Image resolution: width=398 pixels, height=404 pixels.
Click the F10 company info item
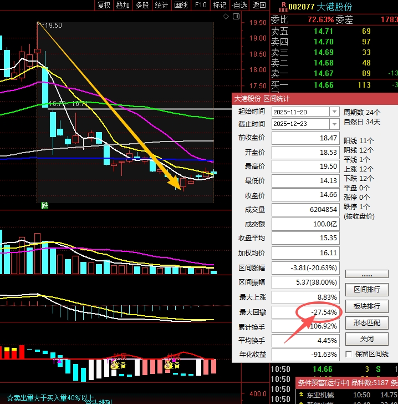(x=201, y=5)
